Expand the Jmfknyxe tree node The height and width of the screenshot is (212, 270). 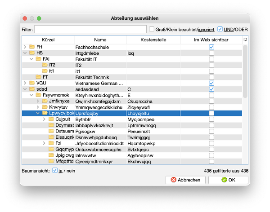38,102
